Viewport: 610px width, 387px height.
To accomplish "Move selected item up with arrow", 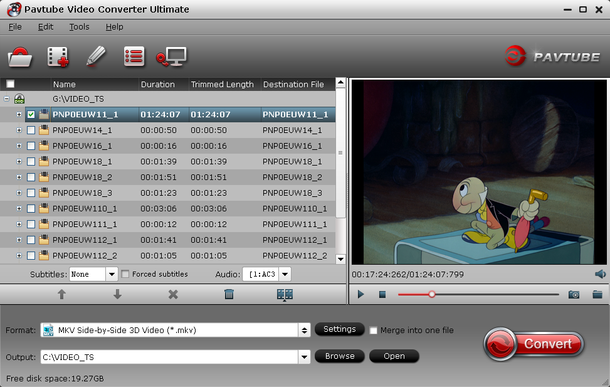I will (x=61, y=294).
